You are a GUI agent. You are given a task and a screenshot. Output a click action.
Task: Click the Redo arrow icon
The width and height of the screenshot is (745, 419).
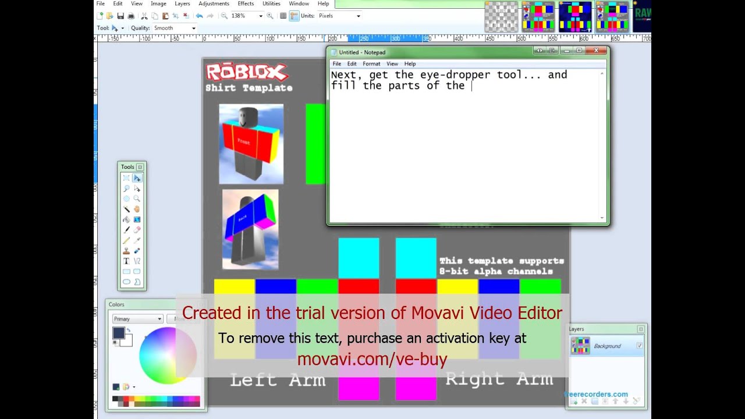click(210, 16)
